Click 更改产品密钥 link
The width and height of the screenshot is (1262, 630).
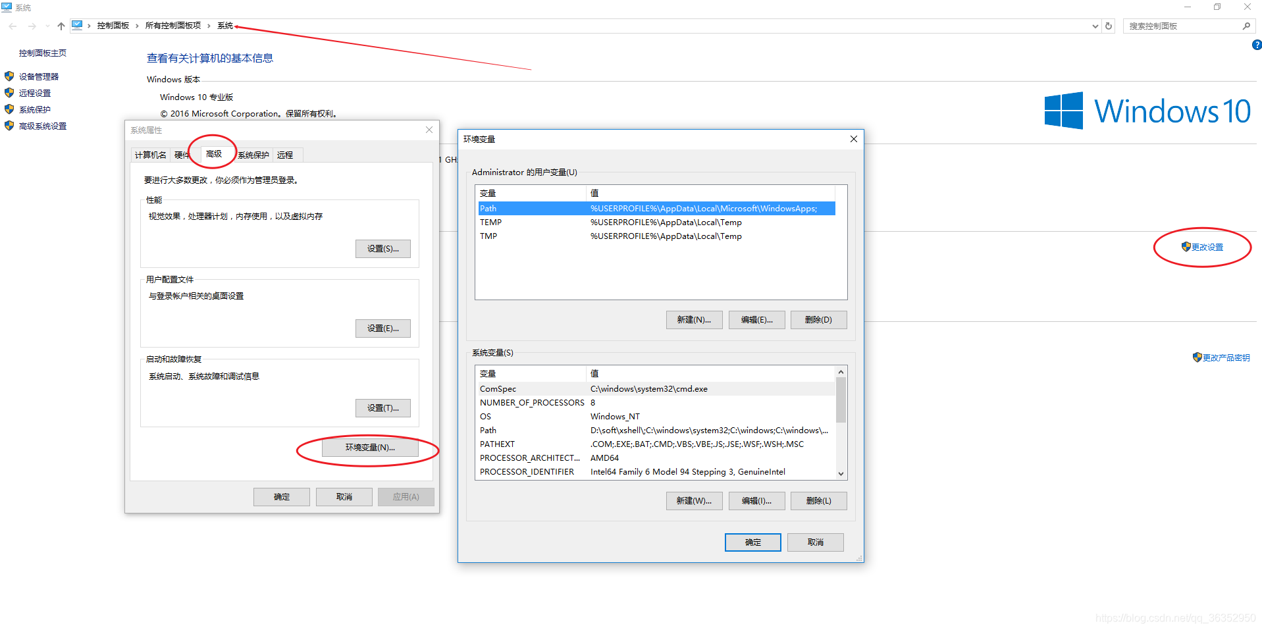point(1226,358)
